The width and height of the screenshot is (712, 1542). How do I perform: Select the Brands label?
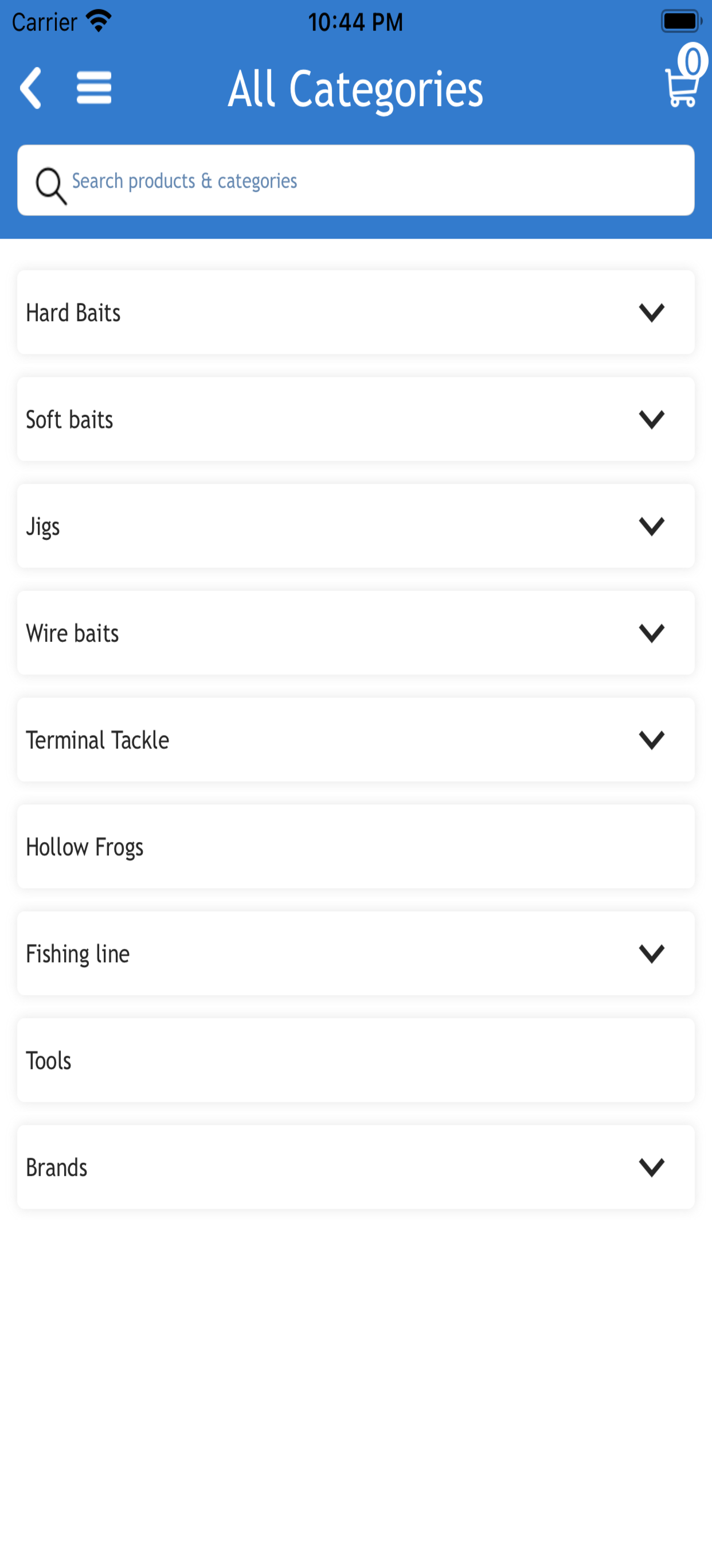[x=57, y=1167]
